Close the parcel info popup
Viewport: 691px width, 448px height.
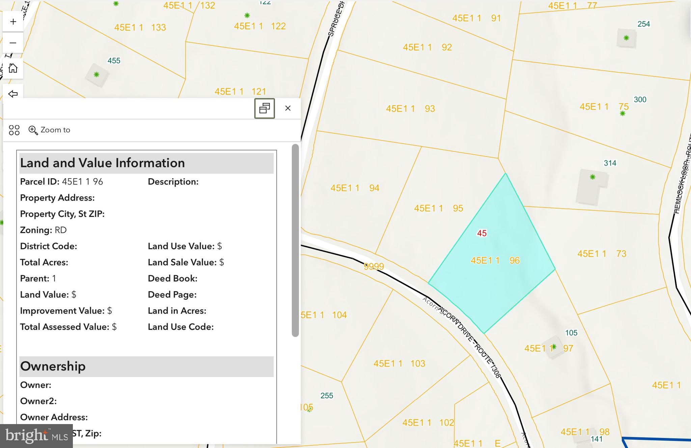click(288, 108)
